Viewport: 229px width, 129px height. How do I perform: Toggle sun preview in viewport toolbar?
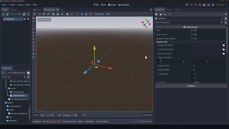pos(82,14)
